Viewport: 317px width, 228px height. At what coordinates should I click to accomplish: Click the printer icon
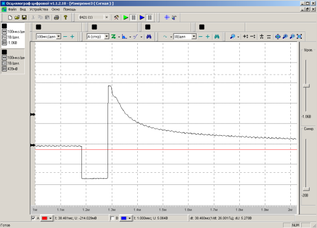[x=56, y=18]
